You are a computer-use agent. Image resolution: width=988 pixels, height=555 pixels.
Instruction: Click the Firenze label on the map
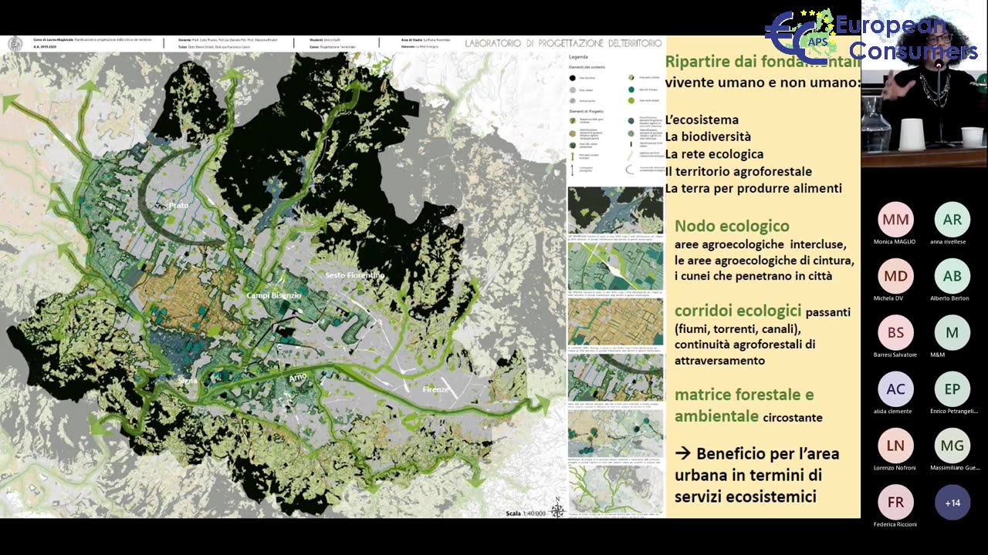pyautogui.click(x=435, y=390)
